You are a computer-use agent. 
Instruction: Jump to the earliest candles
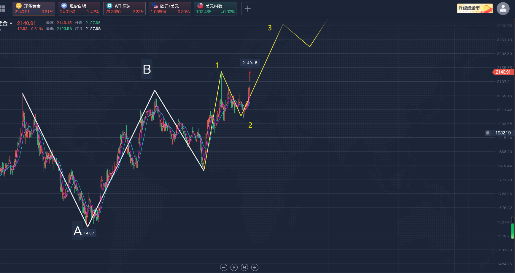click(234, 267)
